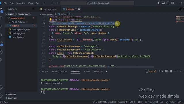This screenshot has width=184, height=104.
Task: Go back with the navigation arrow
Action: 53,3
